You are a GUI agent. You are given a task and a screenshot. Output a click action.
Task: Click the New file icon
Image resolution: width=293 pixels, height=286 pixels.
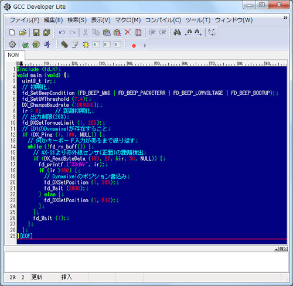[12, 32]
